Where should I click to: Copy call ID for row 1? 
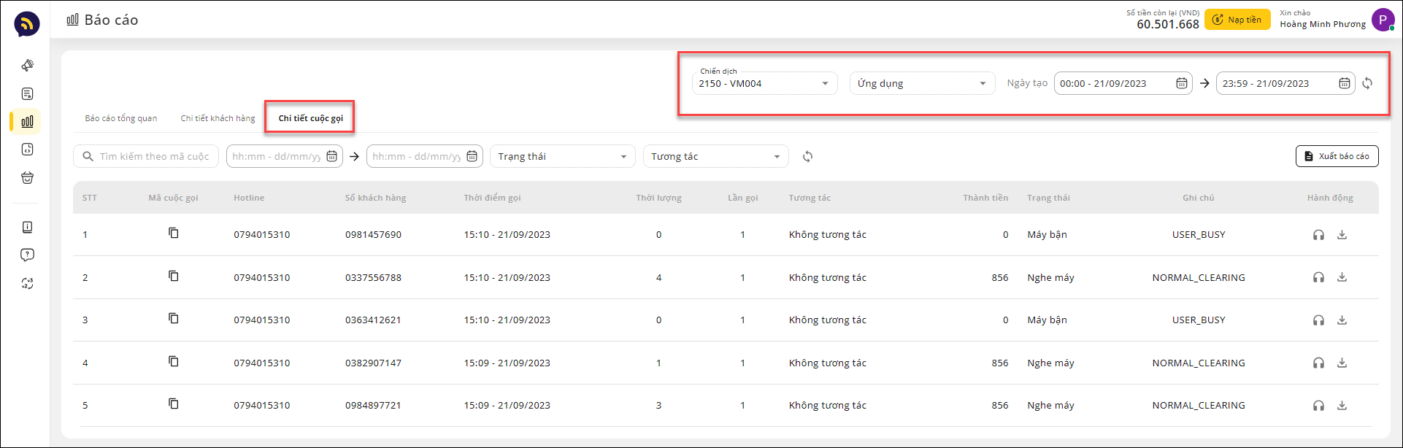[173, 233]
